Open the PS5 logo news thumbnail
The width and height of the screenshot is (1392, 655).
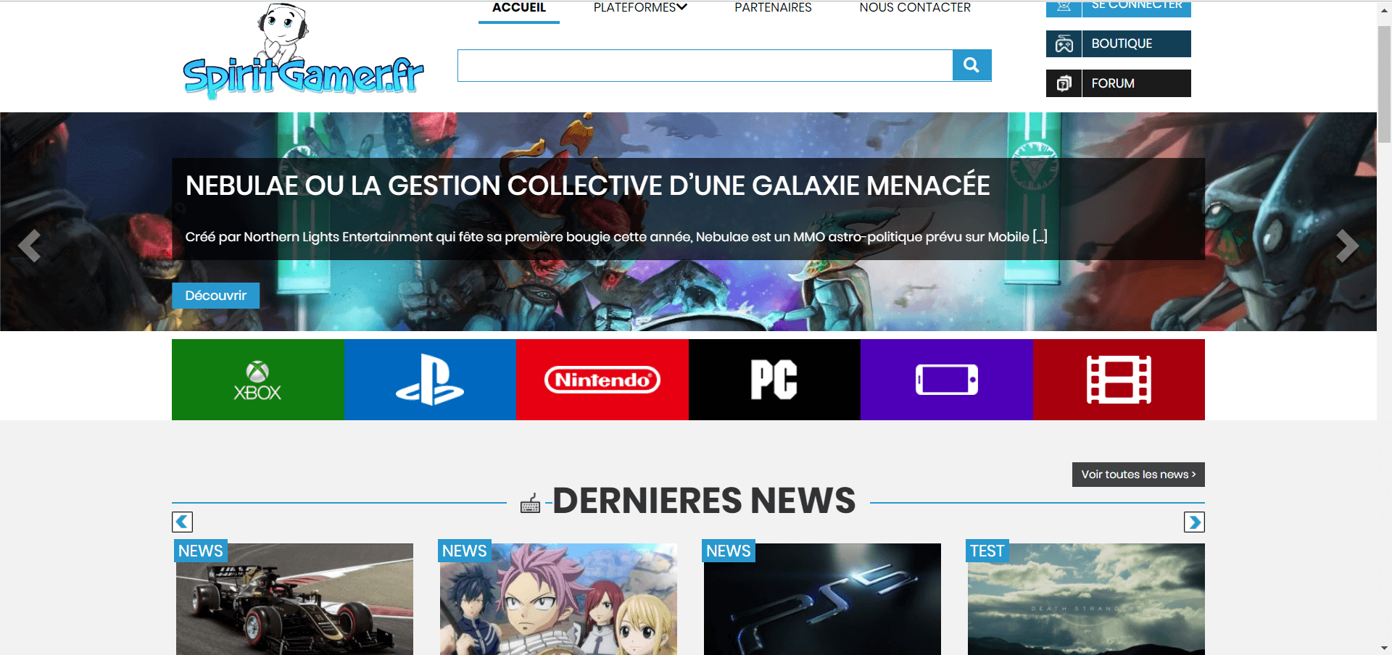(822, 599)
